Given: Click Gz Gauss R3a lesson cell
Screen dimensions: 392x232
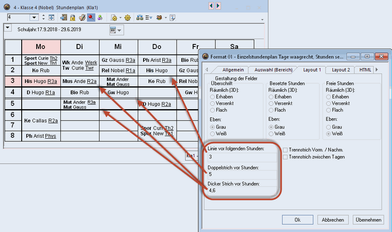Looking at the screenshot, I should [x=118, y=60].
